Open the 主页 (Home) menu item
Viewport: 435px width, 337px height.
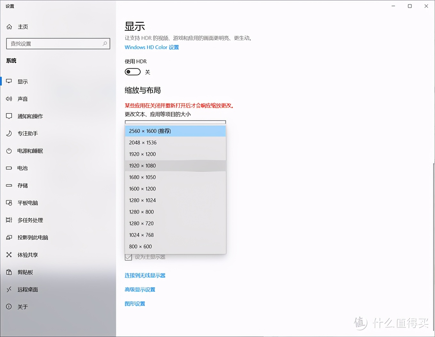(x=23, y=26)
